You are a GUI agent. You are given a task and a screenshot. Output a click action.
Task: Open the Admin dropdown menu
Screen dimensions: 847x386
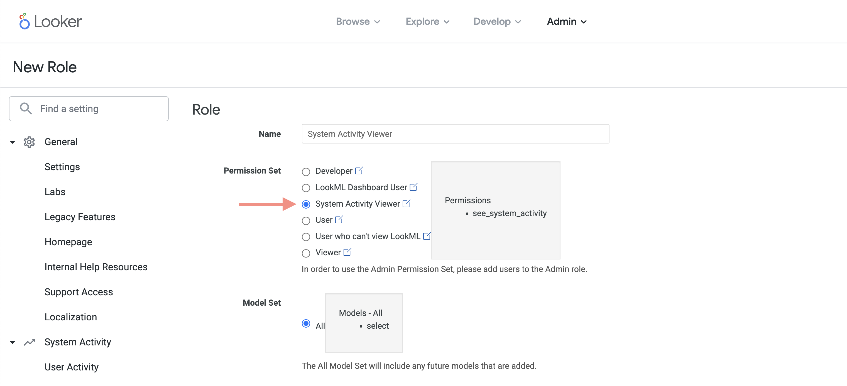tap(567, 21)
